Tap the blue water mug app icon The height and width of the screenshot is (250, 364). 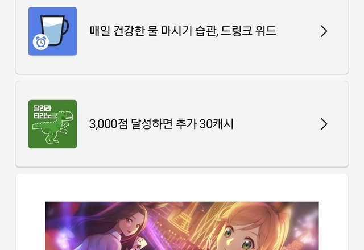(x=52, y=31)
